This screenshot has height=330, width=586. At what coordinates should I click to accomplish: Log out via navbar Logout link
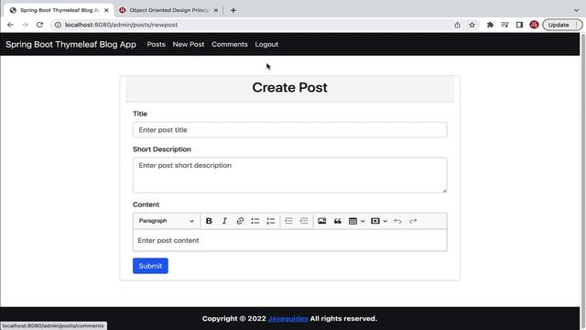click(266, 44)
